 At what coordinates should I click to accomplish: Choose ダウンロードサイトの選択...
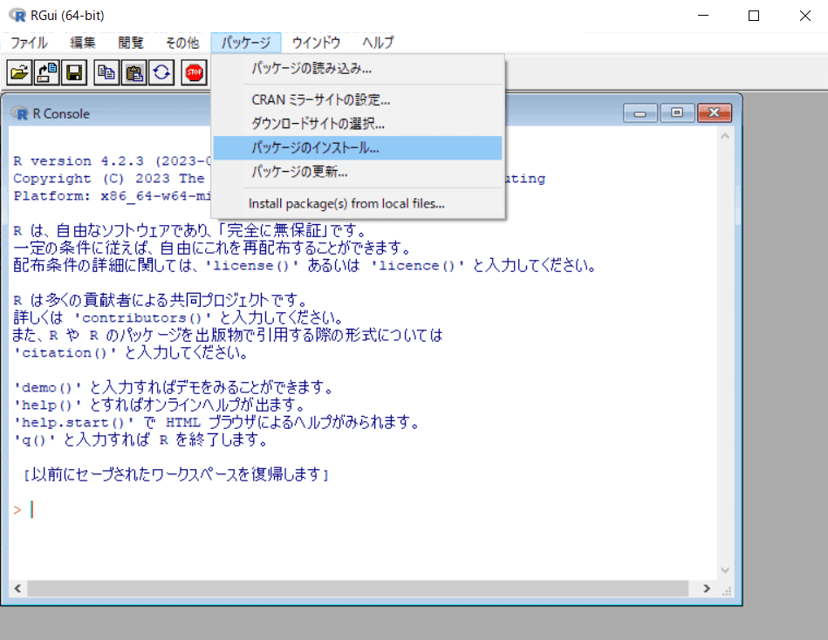point(358,124)
